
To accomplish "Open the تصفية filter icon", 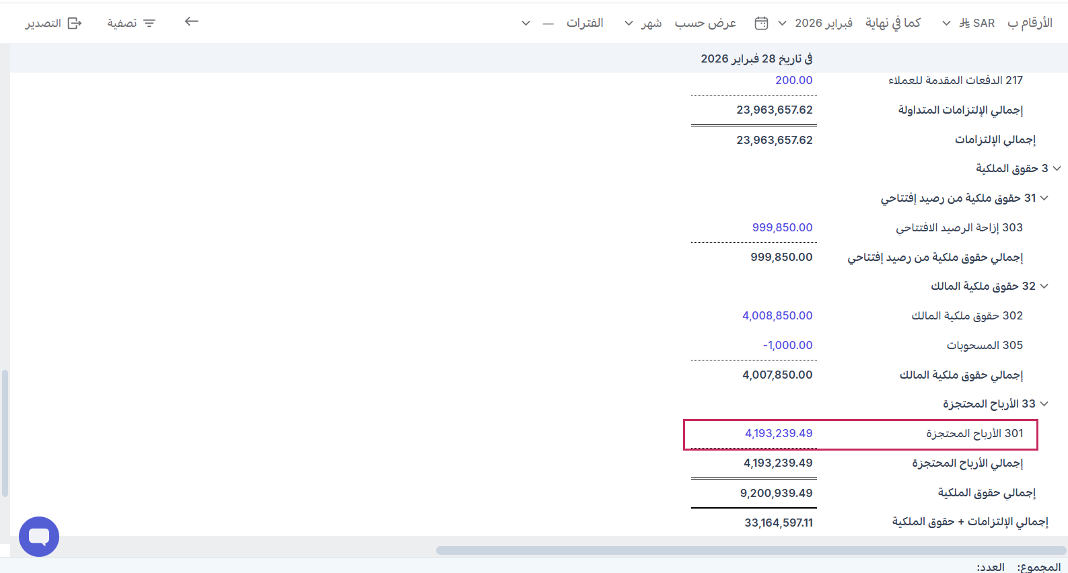I will click(149, 24).
